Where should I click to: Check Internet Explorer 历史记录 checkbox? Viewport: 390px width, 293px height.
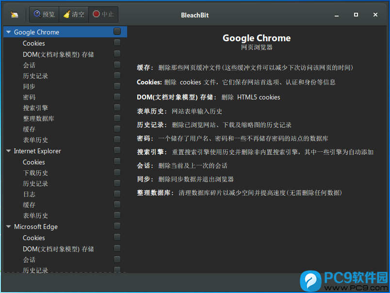click(117, 183)
